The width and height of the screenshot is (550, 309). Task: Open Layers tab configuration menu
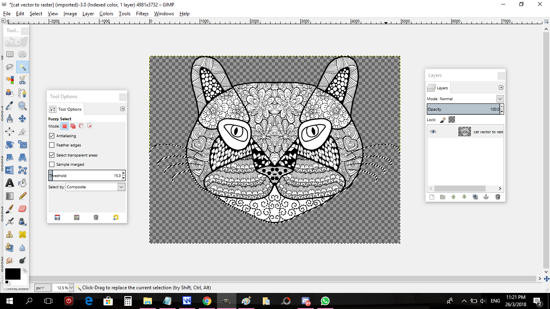(501, 88)
